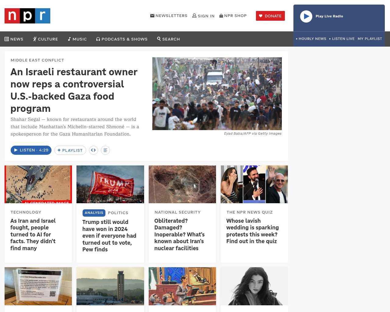The width and height of the screenshot is (390, 312).
Task: Open the Podcasts & Shows menu
Action: [122, 39]
